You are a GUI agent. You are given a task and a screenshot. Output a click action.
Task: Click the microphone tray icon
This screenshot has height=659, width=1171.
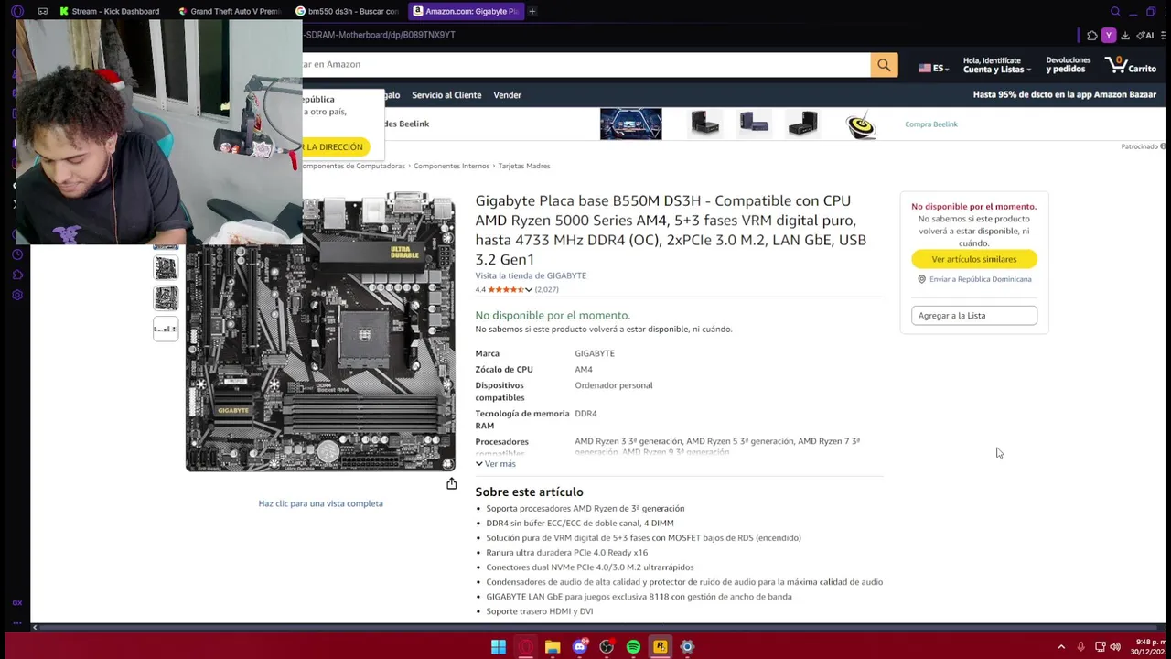click(1080, 647)
